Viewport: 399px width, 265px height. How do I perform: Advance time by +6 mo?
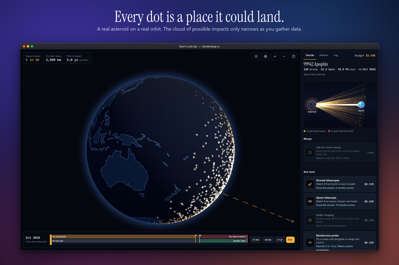pos(268,240)
